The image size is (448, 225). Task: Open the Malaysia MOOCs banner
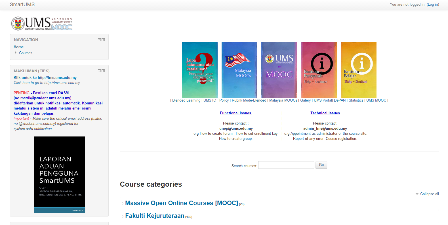click(239, 70)
